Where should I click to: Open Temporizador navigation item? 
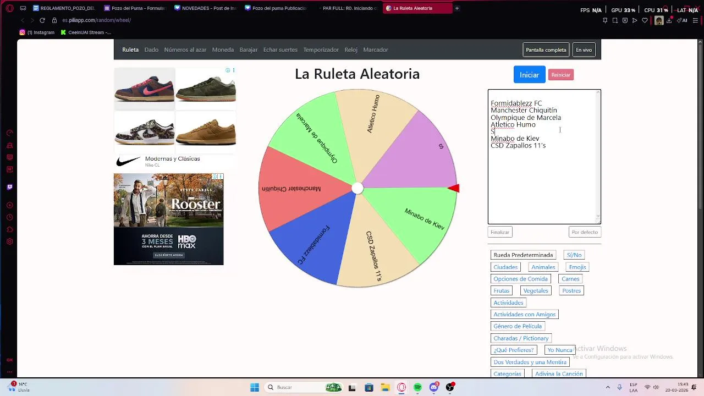[x=321, y=50]
